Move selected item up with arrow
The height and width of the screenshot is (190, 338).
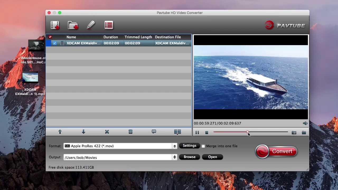coord(60,132)
